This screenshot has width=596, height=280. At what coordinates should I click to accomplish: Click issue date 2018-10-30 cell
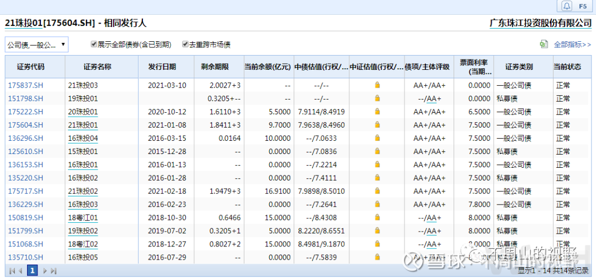coord(167,217)
